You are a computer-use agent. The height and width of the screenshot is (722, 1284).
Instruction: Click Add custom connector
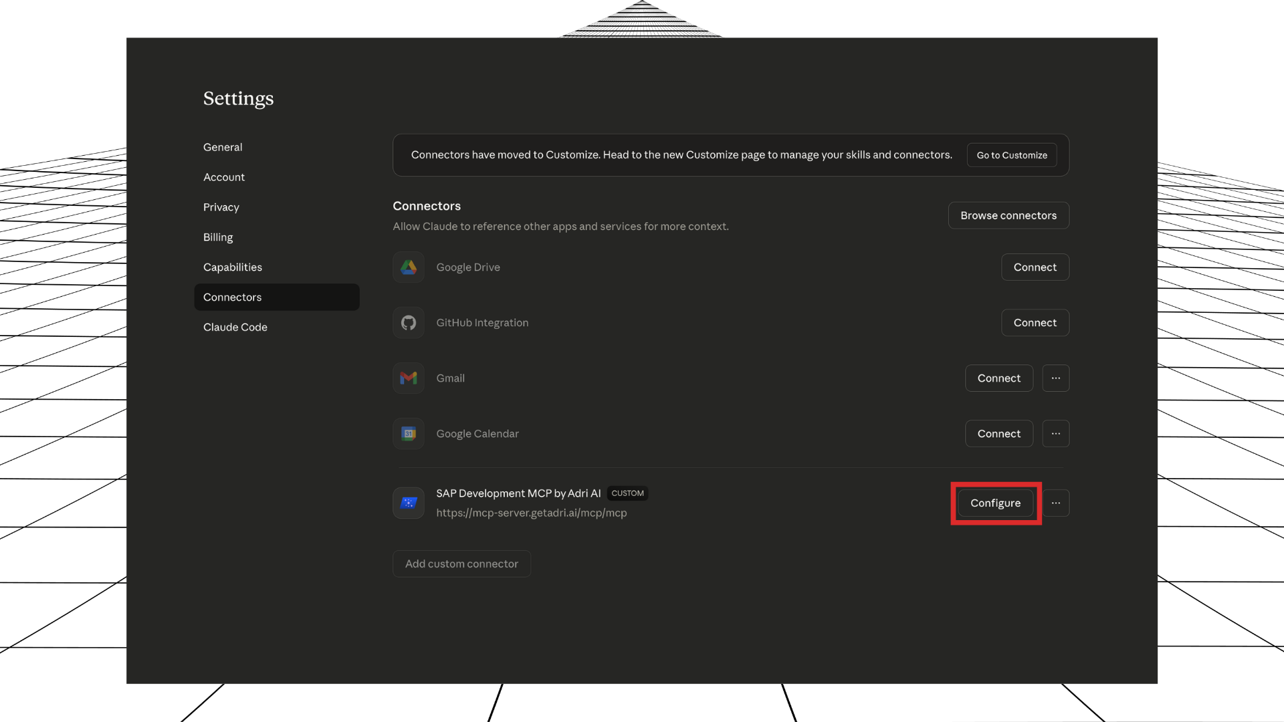(461, 564)
